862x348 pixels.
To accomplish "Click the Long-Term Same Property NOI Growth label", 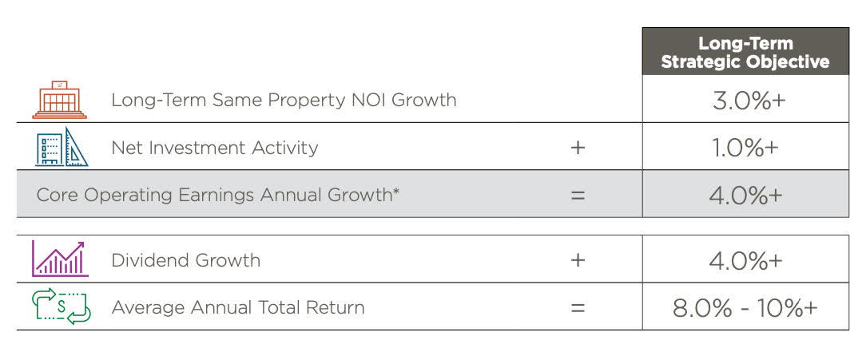I will [284, 100].
